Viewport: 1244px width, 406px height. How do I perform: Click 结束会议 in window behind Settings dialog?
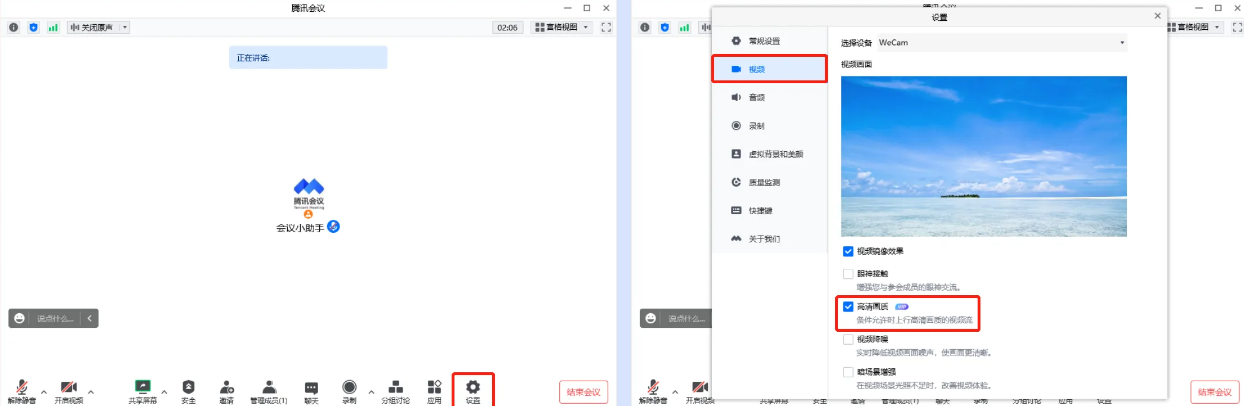pyautogui.click(x=1215, y=392)
